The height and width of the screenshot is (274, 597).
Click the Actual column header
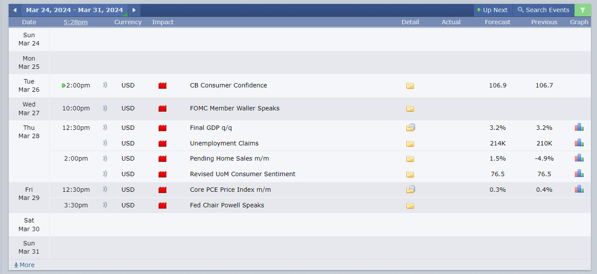451,22
